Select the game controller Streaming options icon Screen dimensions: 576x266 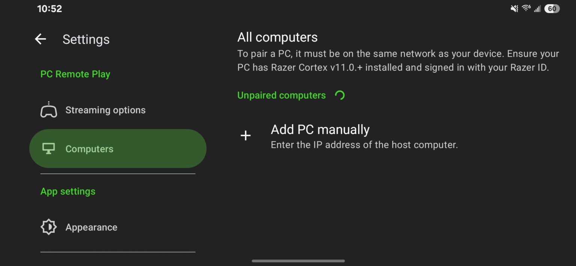pos(48,110)
